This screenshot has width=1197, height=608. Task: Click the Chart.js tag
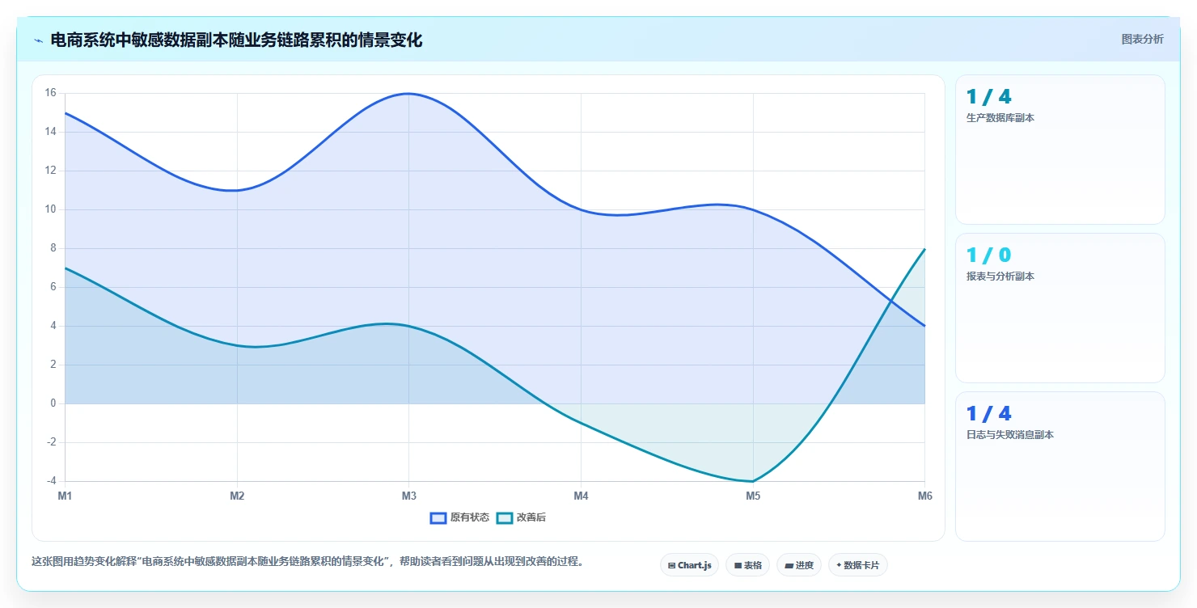coord(689,565)
